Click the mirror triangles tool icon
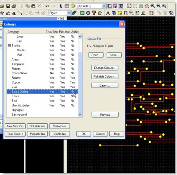The height and width of the screenshot is (175, 177). coord(14,13)
